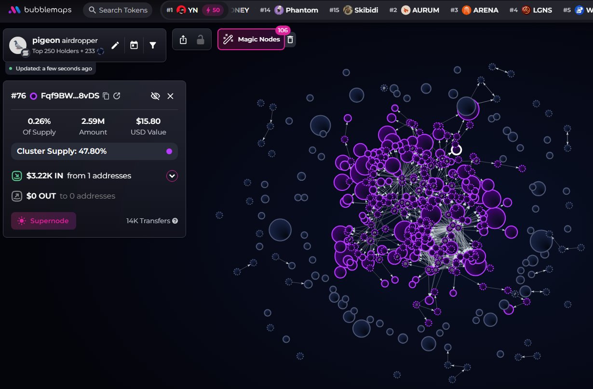Click the help icon beside 14K Transfers
Viewport: 593px width, 389px height.
tap(175, 221)
